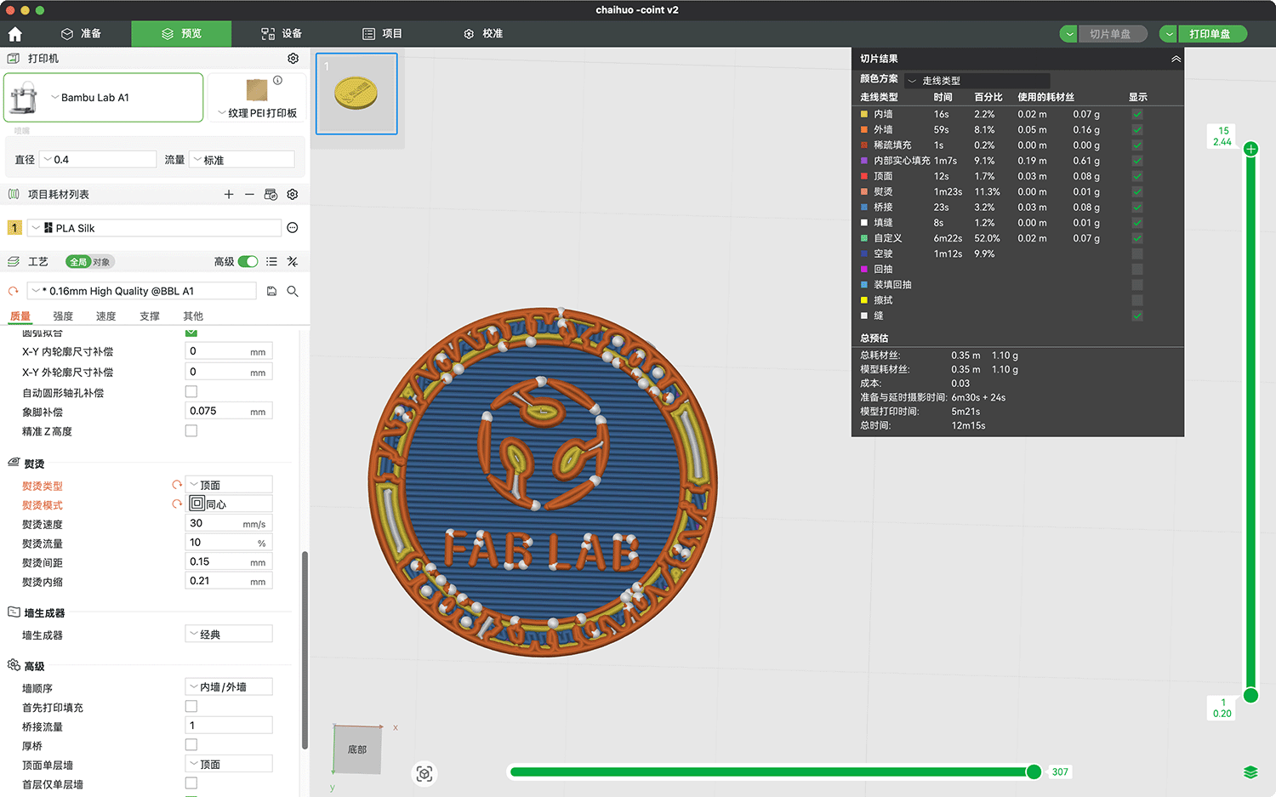Add a filament with plus icon

[x=229, y=195]
